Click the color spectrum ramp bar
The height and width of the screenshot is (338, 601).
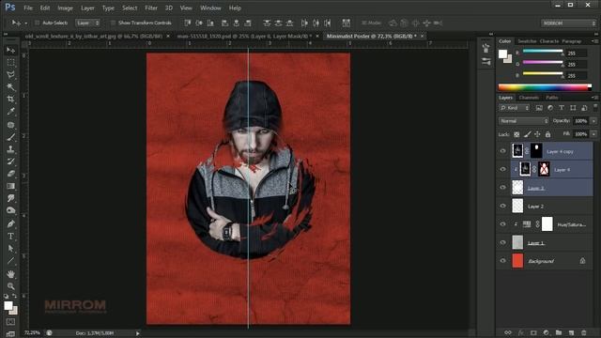pos(545,87)
